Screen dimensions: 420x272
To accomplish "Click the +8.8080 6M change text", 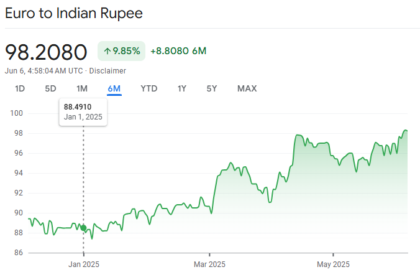I will pyautogui.click(x=178, y=51).
